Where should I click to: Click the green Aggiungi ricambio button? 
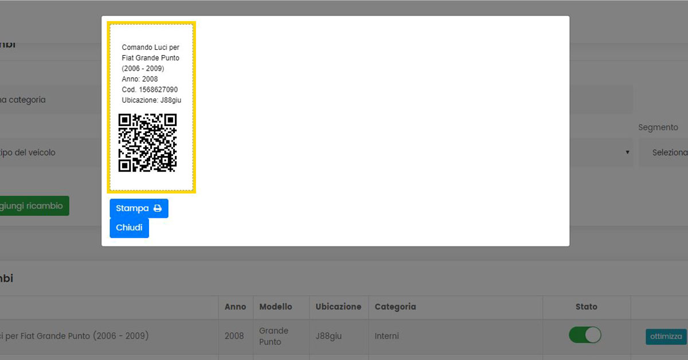tap(34, 206)
